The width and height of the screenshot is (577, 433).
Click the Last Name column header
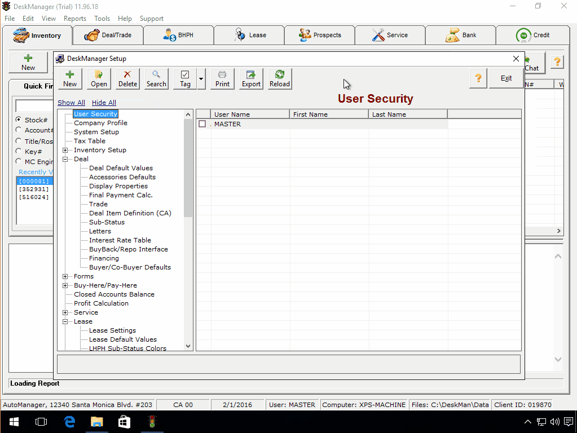408,114
